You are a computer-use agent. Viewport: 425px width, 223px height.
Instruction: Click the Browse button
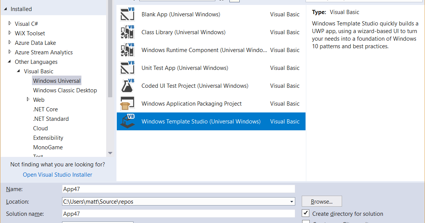(x=322, y=201)
